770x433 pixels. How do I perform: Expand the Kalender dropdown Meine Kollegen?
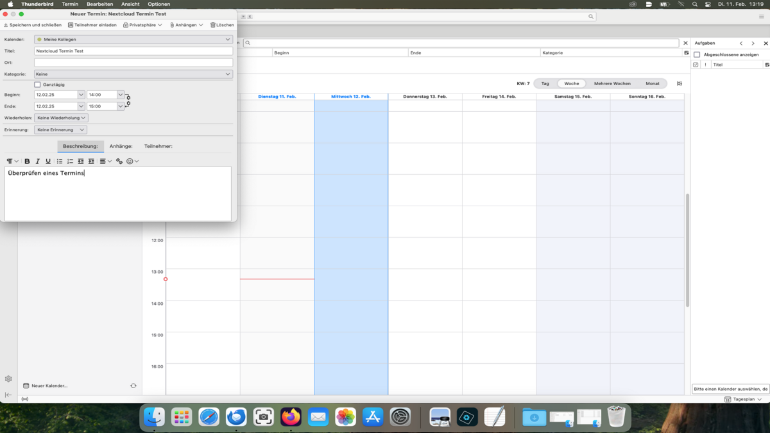(x=133, y=39)
